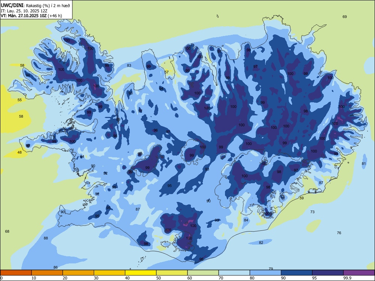Click the '55' value off the west coast

point(19,100)
